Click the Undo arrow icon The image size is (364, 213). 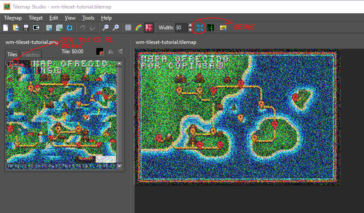click(x=82, y=28)
